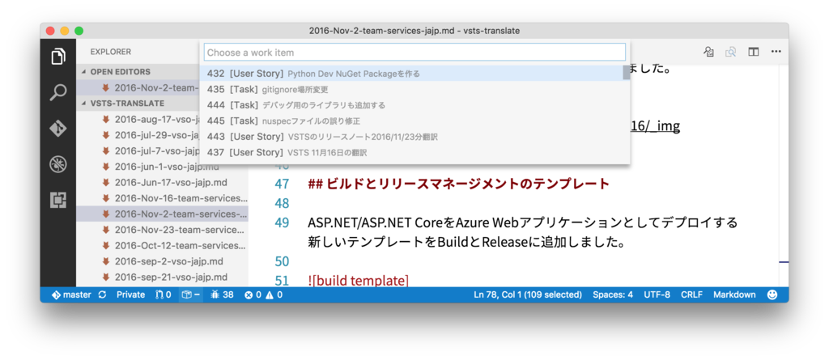Viewport: 829px width, 360px height.
Task: Open 2016-sep-21-vso-jajp.md file
Action: click(162, 277)
